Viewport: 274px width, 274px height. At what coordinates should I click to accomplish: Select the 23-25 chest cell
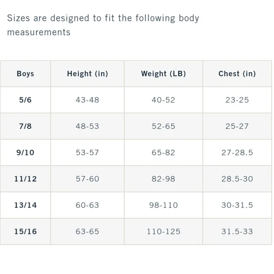237,100
